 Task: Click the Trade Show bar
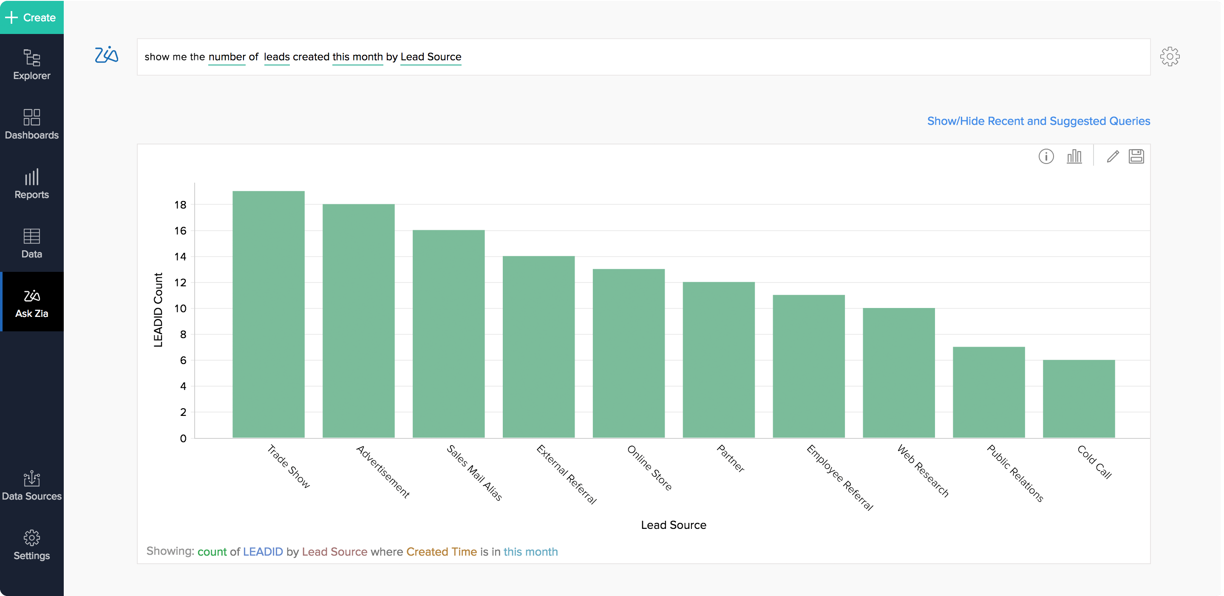269,314
